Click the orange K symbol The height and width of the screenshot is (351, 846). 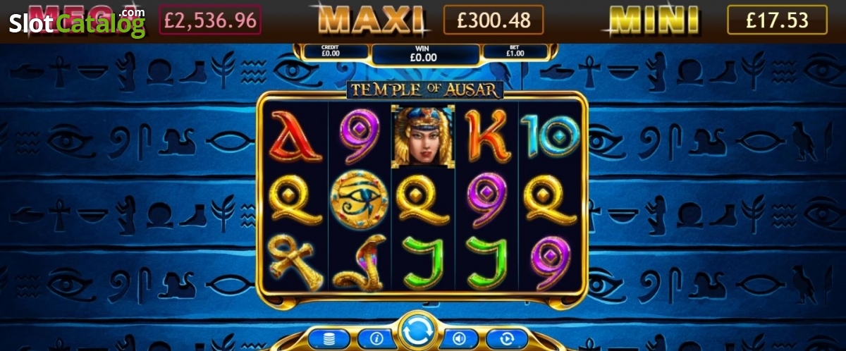[x=488, y=136]
